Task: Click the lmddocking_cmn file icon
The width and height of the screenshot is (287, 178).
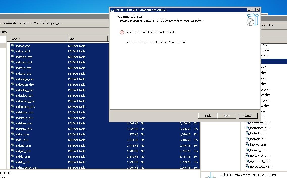Action: (13, 101)
